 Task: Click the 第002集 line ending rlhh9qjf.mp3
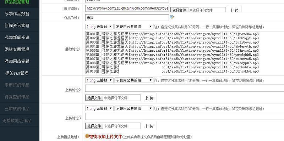coord(173,38)
